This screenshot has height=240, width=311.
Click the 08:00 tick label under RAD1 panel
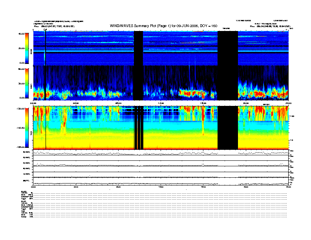coord(118,103)
